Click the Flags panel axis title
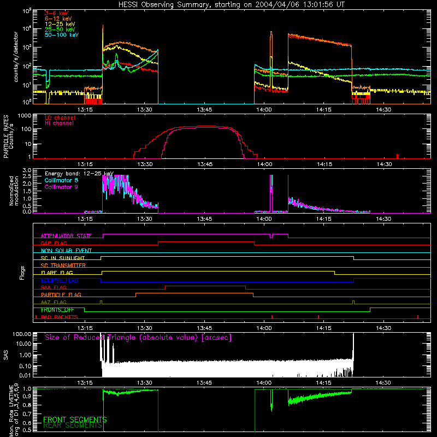Image resolution: width=437 pixels, height=437 pixels. point(22,273)
